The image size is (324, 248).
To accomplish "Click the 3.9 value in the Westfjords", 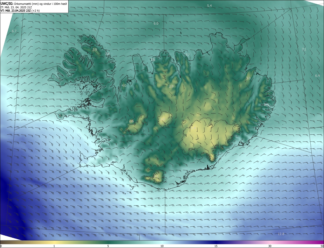I will [x=95, y=49].
